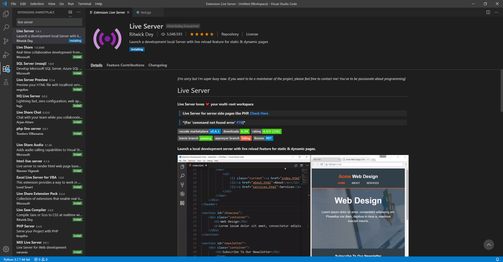Open the Search view in activity bar
The height and width of the screenshot is (262, 503).
6,28
